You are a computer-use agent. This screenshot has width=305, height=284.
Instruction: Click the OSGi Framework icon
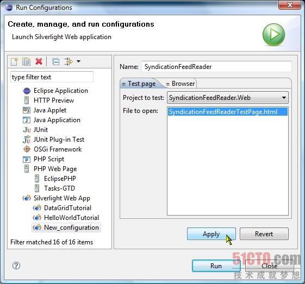[27, 149]
